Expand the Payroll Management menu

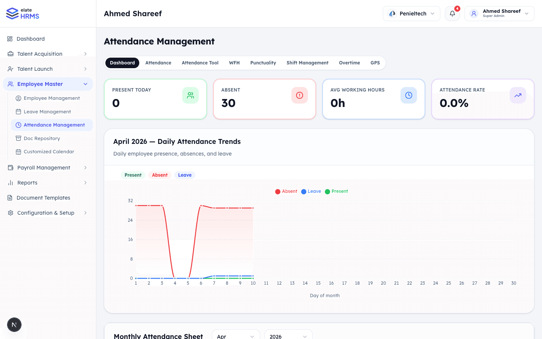click(x=44, y=168)
